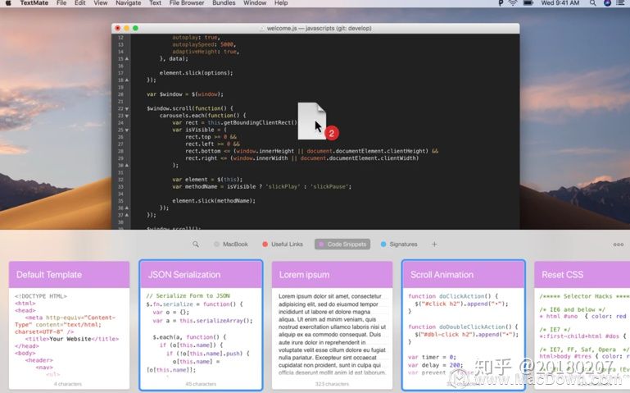Click the search magnifier in the snippets bar
Screen dimensions: 630x393
tap(196, 244)
